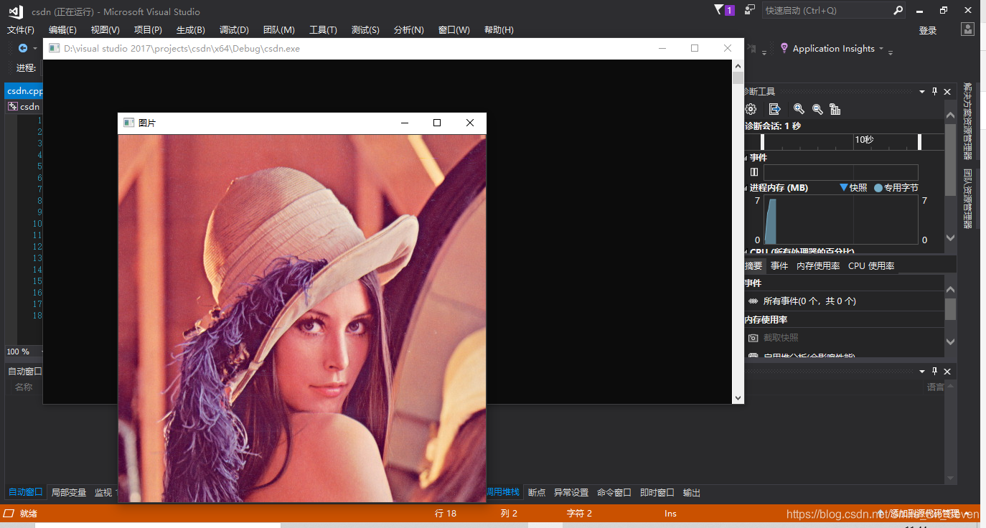Image resolution: width=986 pixels, height=528 pixels.
Task: Pin the autos window panel
Action: pyautogui.click(x=934, y=371)
